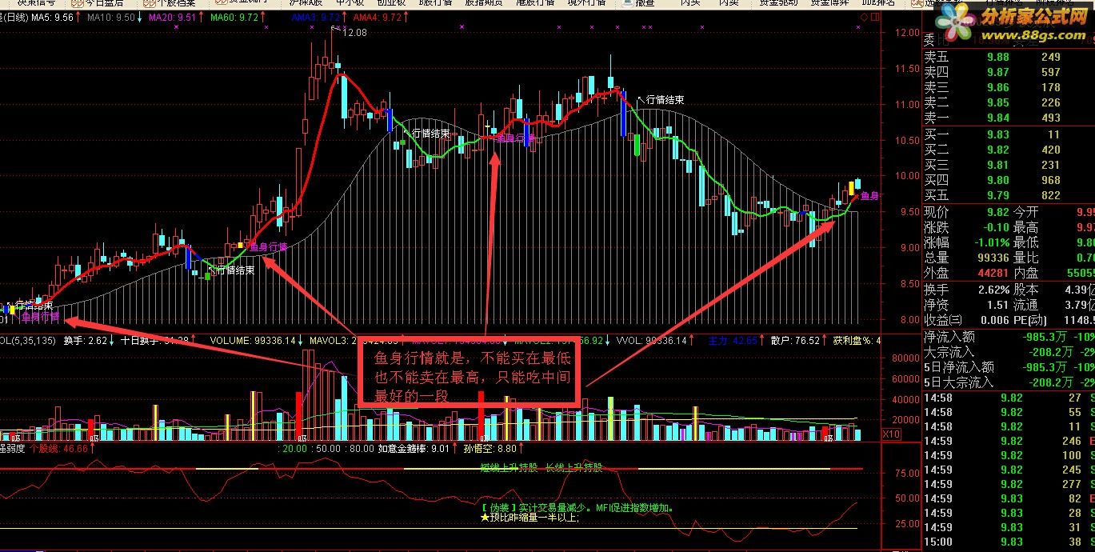Click the small diamond icon above price axis
The height and width of the screenshot is (552, 1095).
point(865,18)
